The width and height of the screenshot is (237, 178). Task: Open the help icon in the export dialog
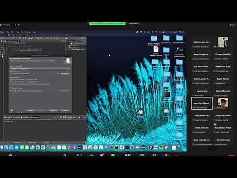point(11,110)
